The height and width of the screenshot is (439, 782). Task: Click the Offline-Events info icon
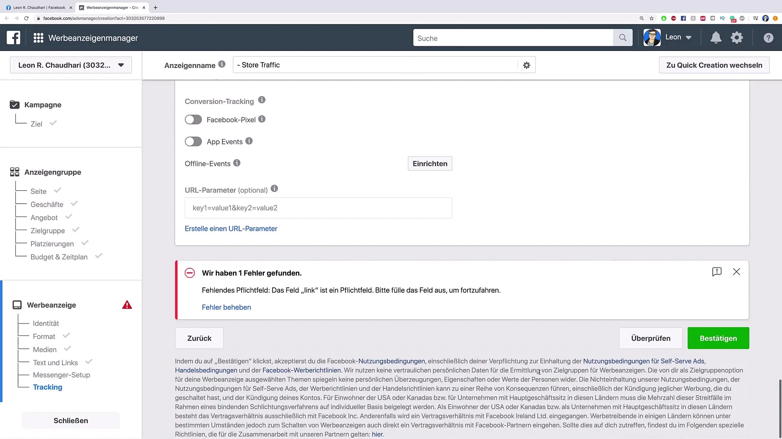[236, 163]
